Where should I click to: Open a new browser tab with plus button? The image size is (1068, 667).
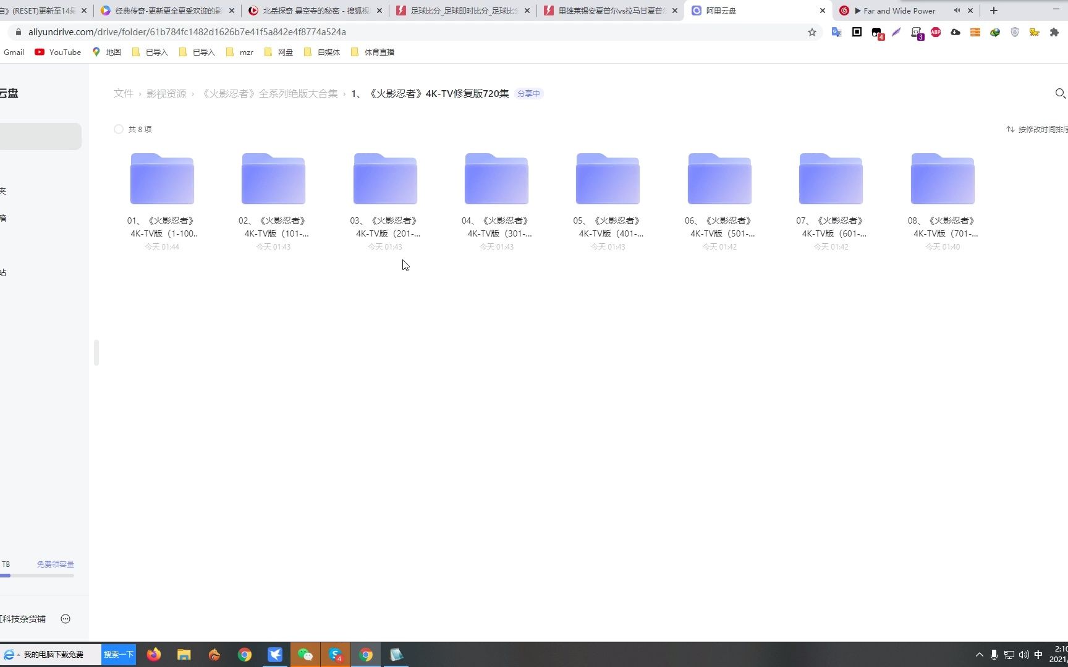[x=994, y=10]
